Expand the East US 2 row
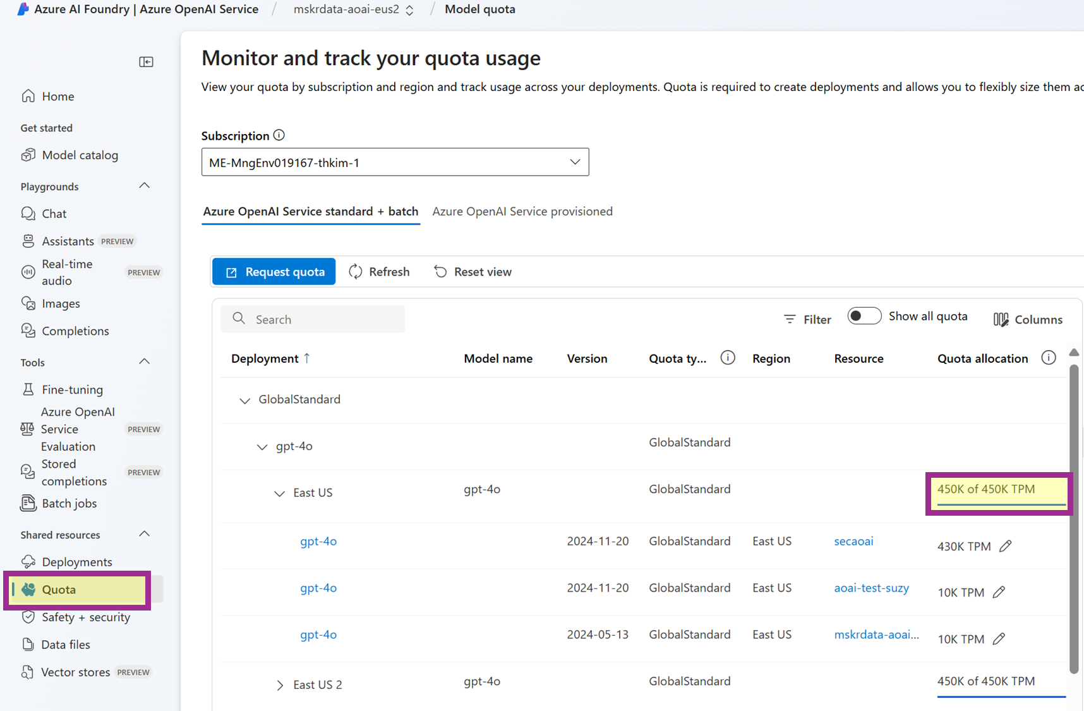 coord(280,685)
